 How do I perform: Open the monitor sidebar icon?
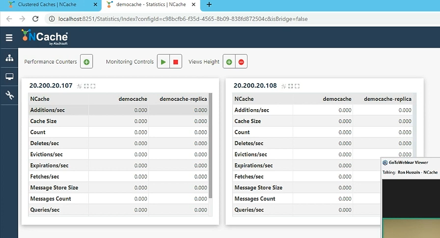click(x=9, y=76)
